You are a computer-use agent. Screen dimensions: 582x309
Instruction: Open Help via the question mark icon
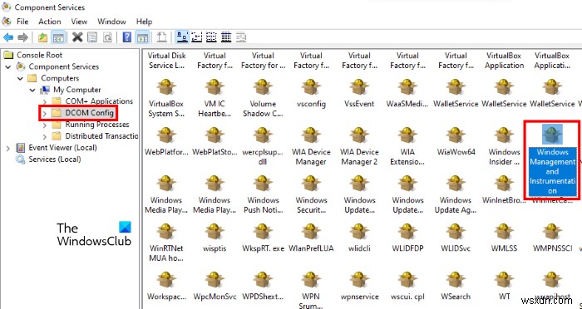tap(127, 37)
